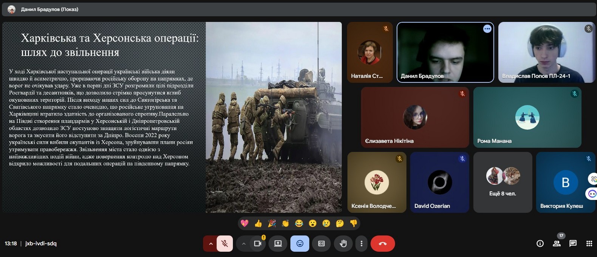Expand audio settings arrow beside microphone
597x257 pixels.
(211, 244)
